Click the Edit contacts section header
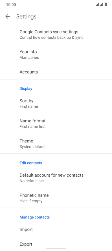 click(31, 163)
